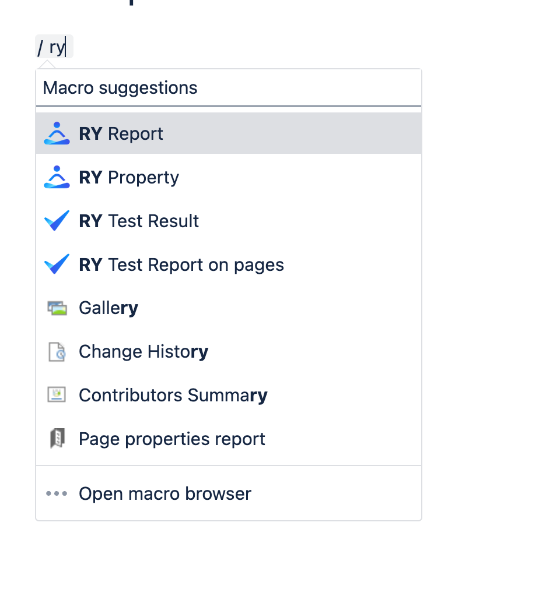546x600 pixels.
Task: Click the RY Property macro icon
Action: point(56,177)
